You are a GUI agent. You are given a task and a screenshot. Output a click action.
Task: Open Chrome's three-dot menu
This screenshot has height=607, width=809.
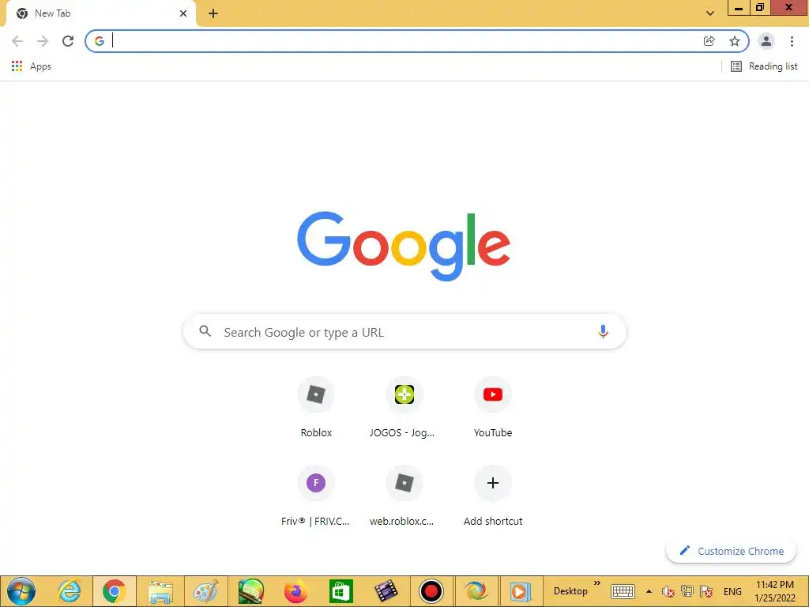tap(792, 41)
